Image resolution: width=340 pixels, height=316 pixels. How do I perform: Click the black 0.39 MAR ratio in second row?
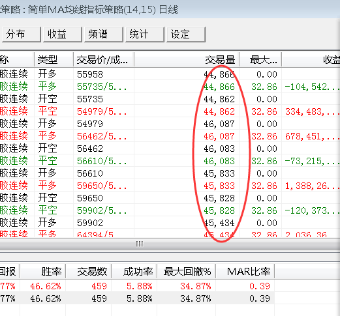[x=260, y=298]
